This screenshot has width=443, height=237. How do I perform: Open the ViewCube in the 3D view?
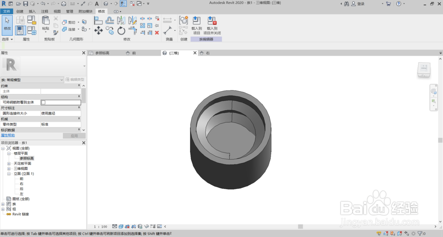point(424,70)
